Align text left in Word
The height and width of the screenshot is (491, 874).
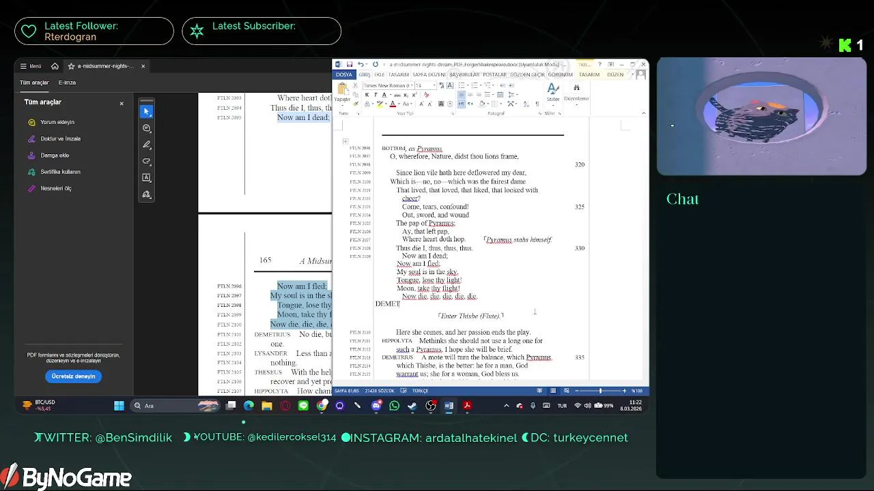462,95
